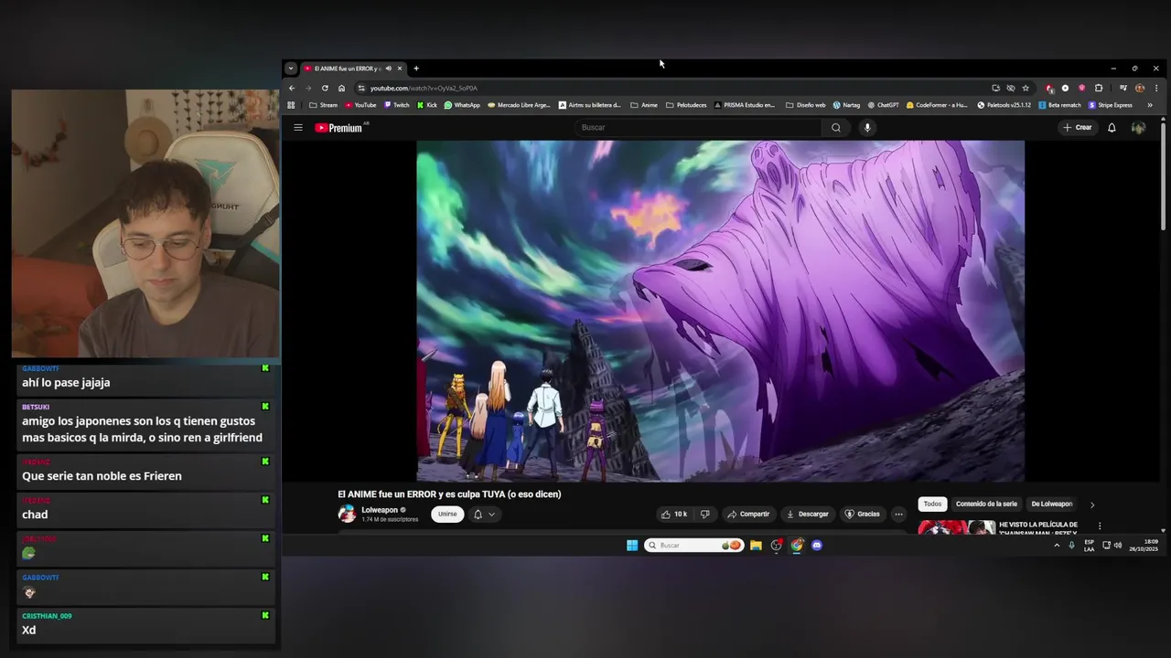
Task: Click the YouTube Premium logo
Action: (x=338, y=128)
